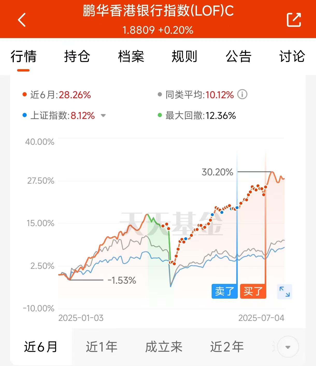
Task: Tap the orange 买了 marker label
Action: coord(253,291)
